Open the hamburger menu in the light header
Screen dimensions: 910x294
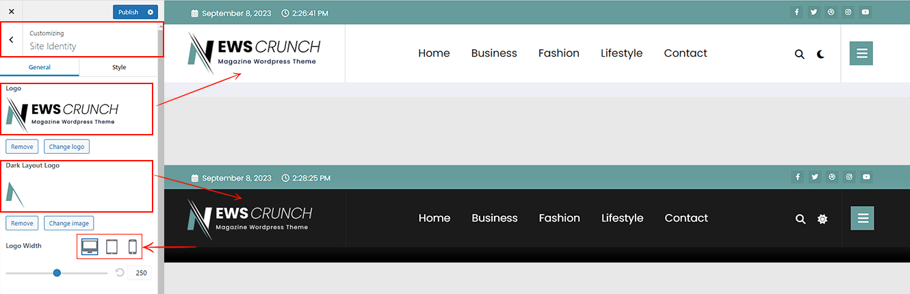861,53
